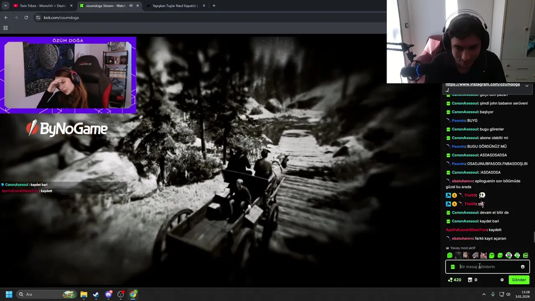Insert the green smiling blob emote
This screenshot has height=301, width=535.
(x=450, y=255)
